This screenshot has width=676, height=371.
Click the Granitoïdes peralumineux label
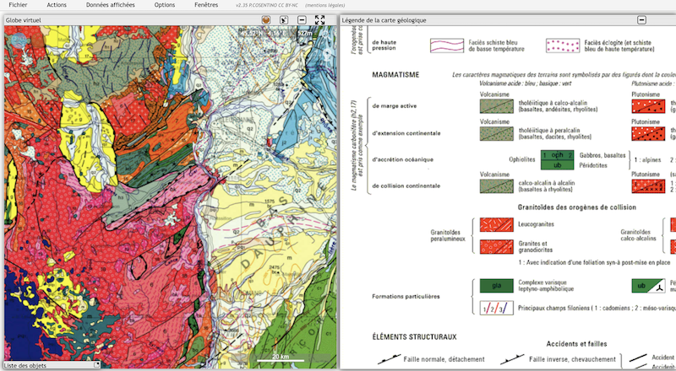point(448,235)
